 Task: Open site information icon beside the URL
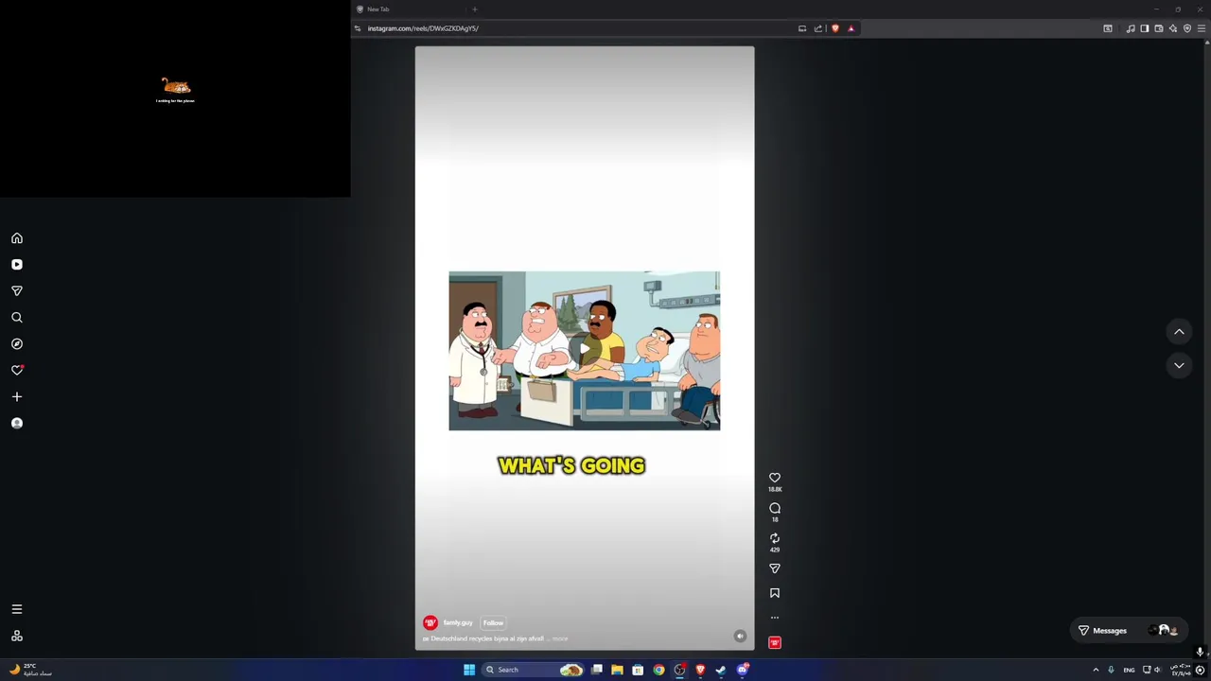point(358,28)
